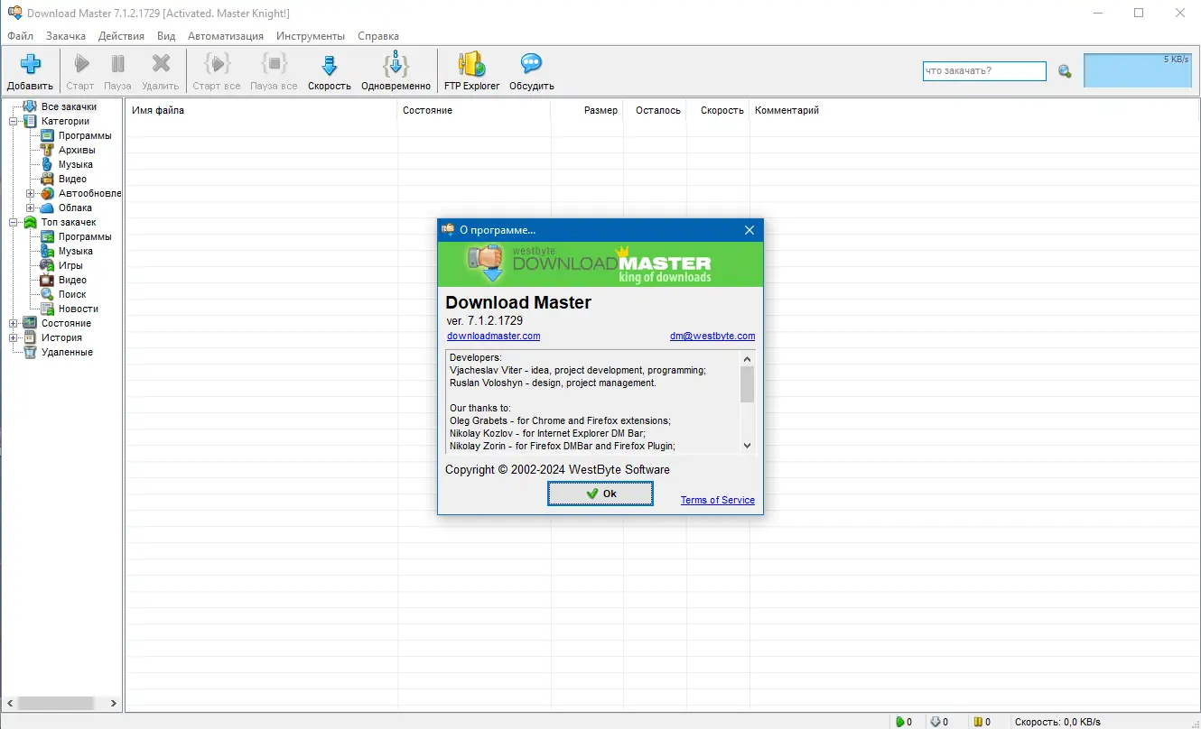Open the downloadmaster.com link
The height and width of the screenshot is (729, 1201).
click(x=494, y=336)
